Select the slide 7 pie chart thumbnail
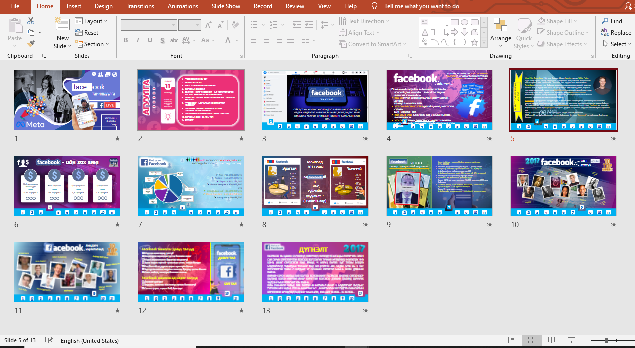Screen dimensions: 635x348 191,186
